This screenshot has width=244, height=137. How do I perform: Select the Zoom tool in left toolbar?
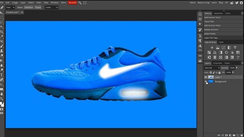tap(2, 99)
